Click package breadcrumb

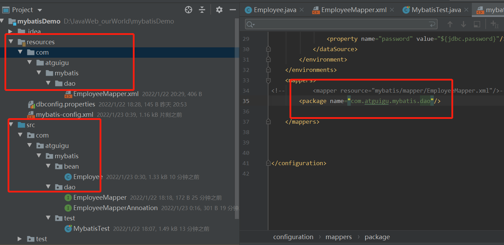[x=377, y=237]
